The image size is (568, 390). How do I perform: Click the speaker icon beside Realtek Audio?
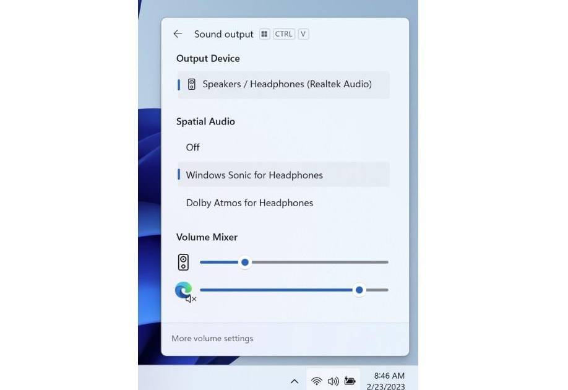click(192, 84)
